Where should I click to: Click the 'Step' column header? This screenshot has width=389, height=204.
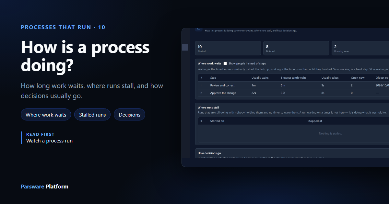click(x=213, y=78)
